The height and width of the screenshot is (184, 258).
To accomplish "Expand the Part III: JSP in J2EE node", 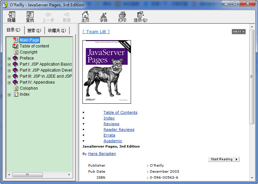I will pos(9,77).
